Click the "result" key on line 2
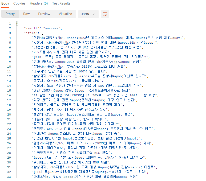The width and height of the screenshot is (206, 181). (x=31, y=28)
